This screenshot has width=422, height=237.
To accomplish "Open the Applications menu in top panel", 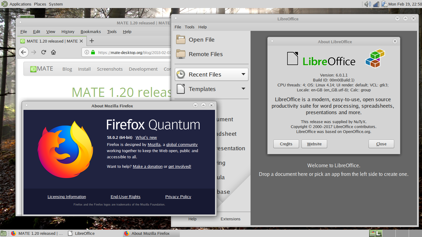I will tap(20, 4).
